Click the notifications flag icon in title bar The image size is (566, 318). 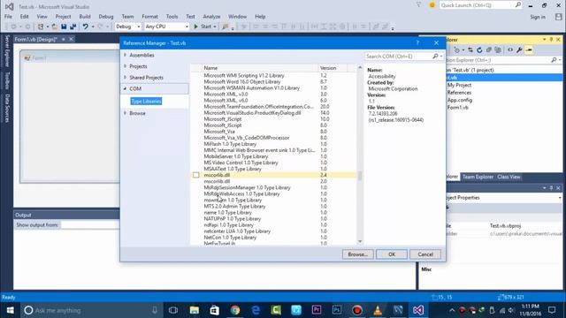(x=418, y=5)
